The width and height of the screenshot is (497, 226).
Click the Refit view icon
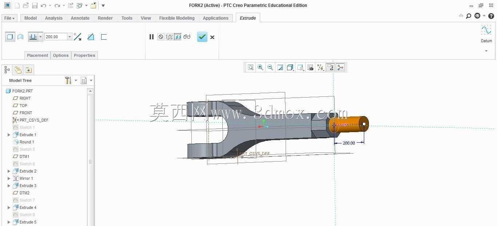(251, 67)
